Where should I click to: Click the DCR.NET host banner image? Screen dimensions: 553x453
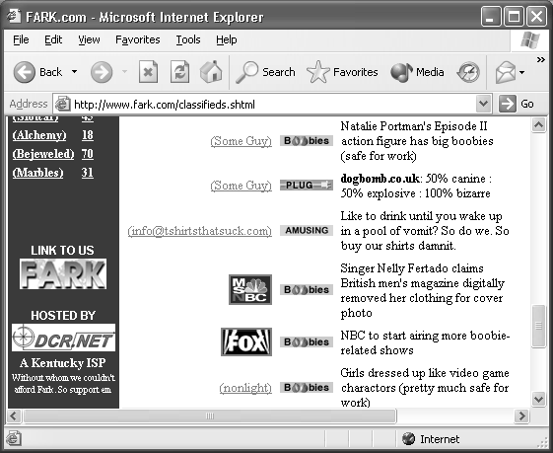63,338
